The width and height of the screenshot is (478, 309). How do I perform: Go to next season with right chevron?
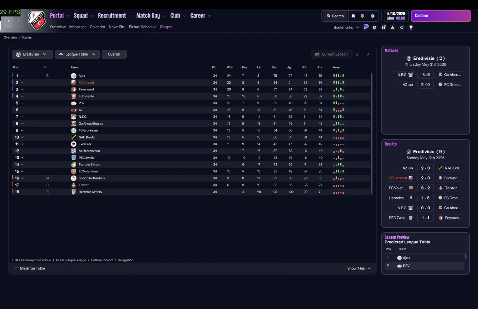[x=368, y=54]
